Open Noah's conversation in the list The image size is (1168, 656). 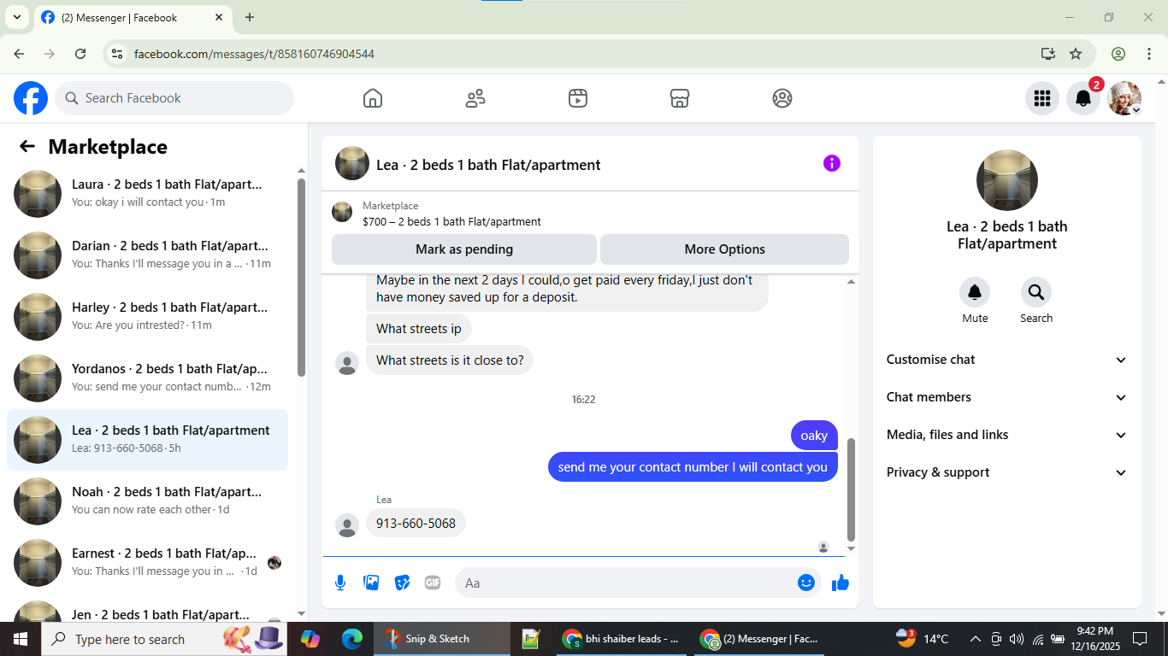coord(148,501)
